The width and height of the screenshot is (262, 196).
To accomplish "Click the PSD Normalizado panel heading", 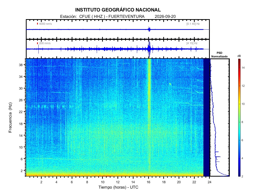I will (x=219, y=55).
